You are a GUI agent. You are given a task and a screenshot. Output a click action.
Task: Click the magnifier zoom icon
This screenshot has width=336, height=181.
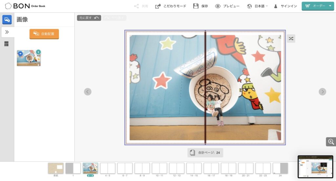(331, 142)
